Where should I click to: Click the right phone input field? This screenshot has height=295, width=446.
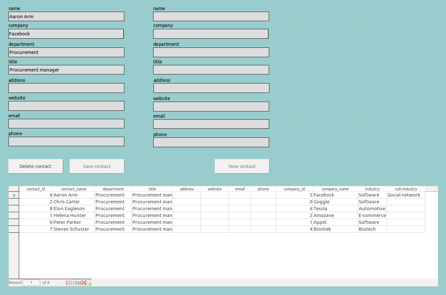(211, 142)
